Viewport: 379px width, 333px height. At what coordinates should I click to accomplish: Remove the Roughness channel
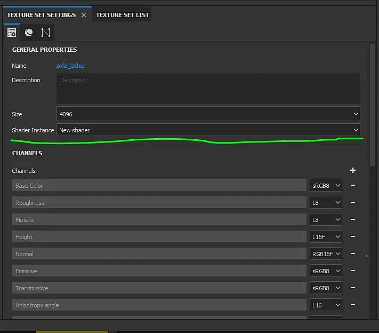tap(353, 202)
